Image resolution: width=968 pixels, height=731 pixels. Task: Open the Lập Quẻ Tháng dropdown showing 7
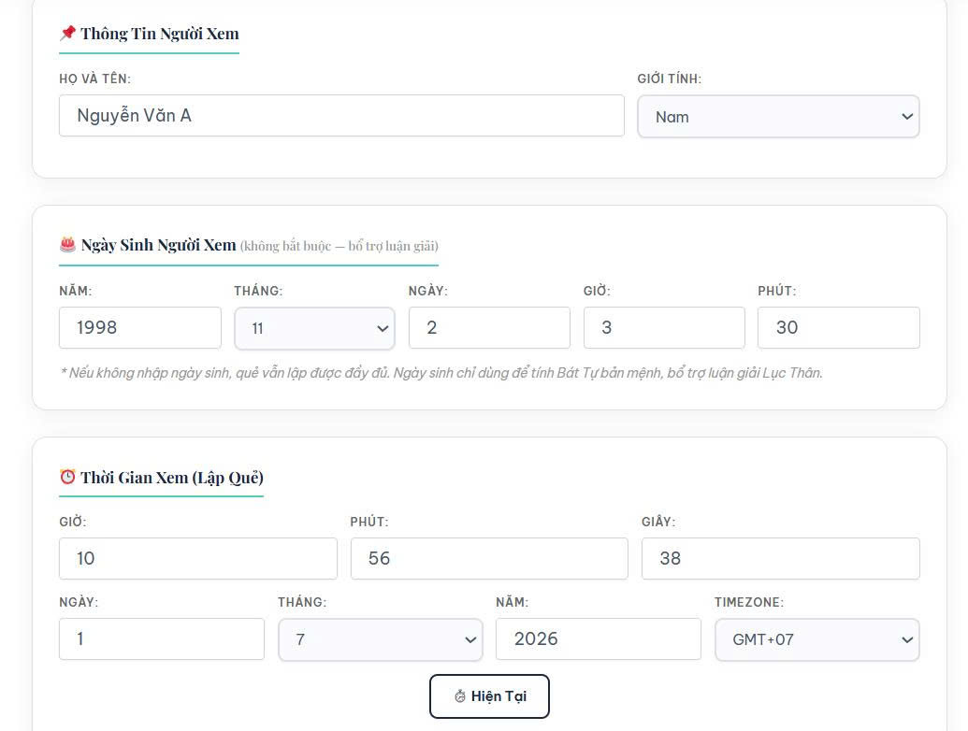381,639
